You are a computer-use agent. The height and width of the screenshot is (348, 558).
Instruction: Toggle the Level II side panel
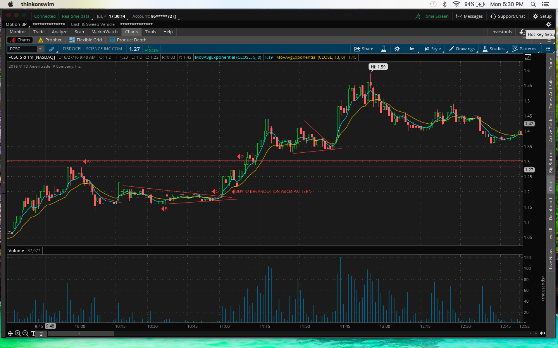tap(551, 234)
